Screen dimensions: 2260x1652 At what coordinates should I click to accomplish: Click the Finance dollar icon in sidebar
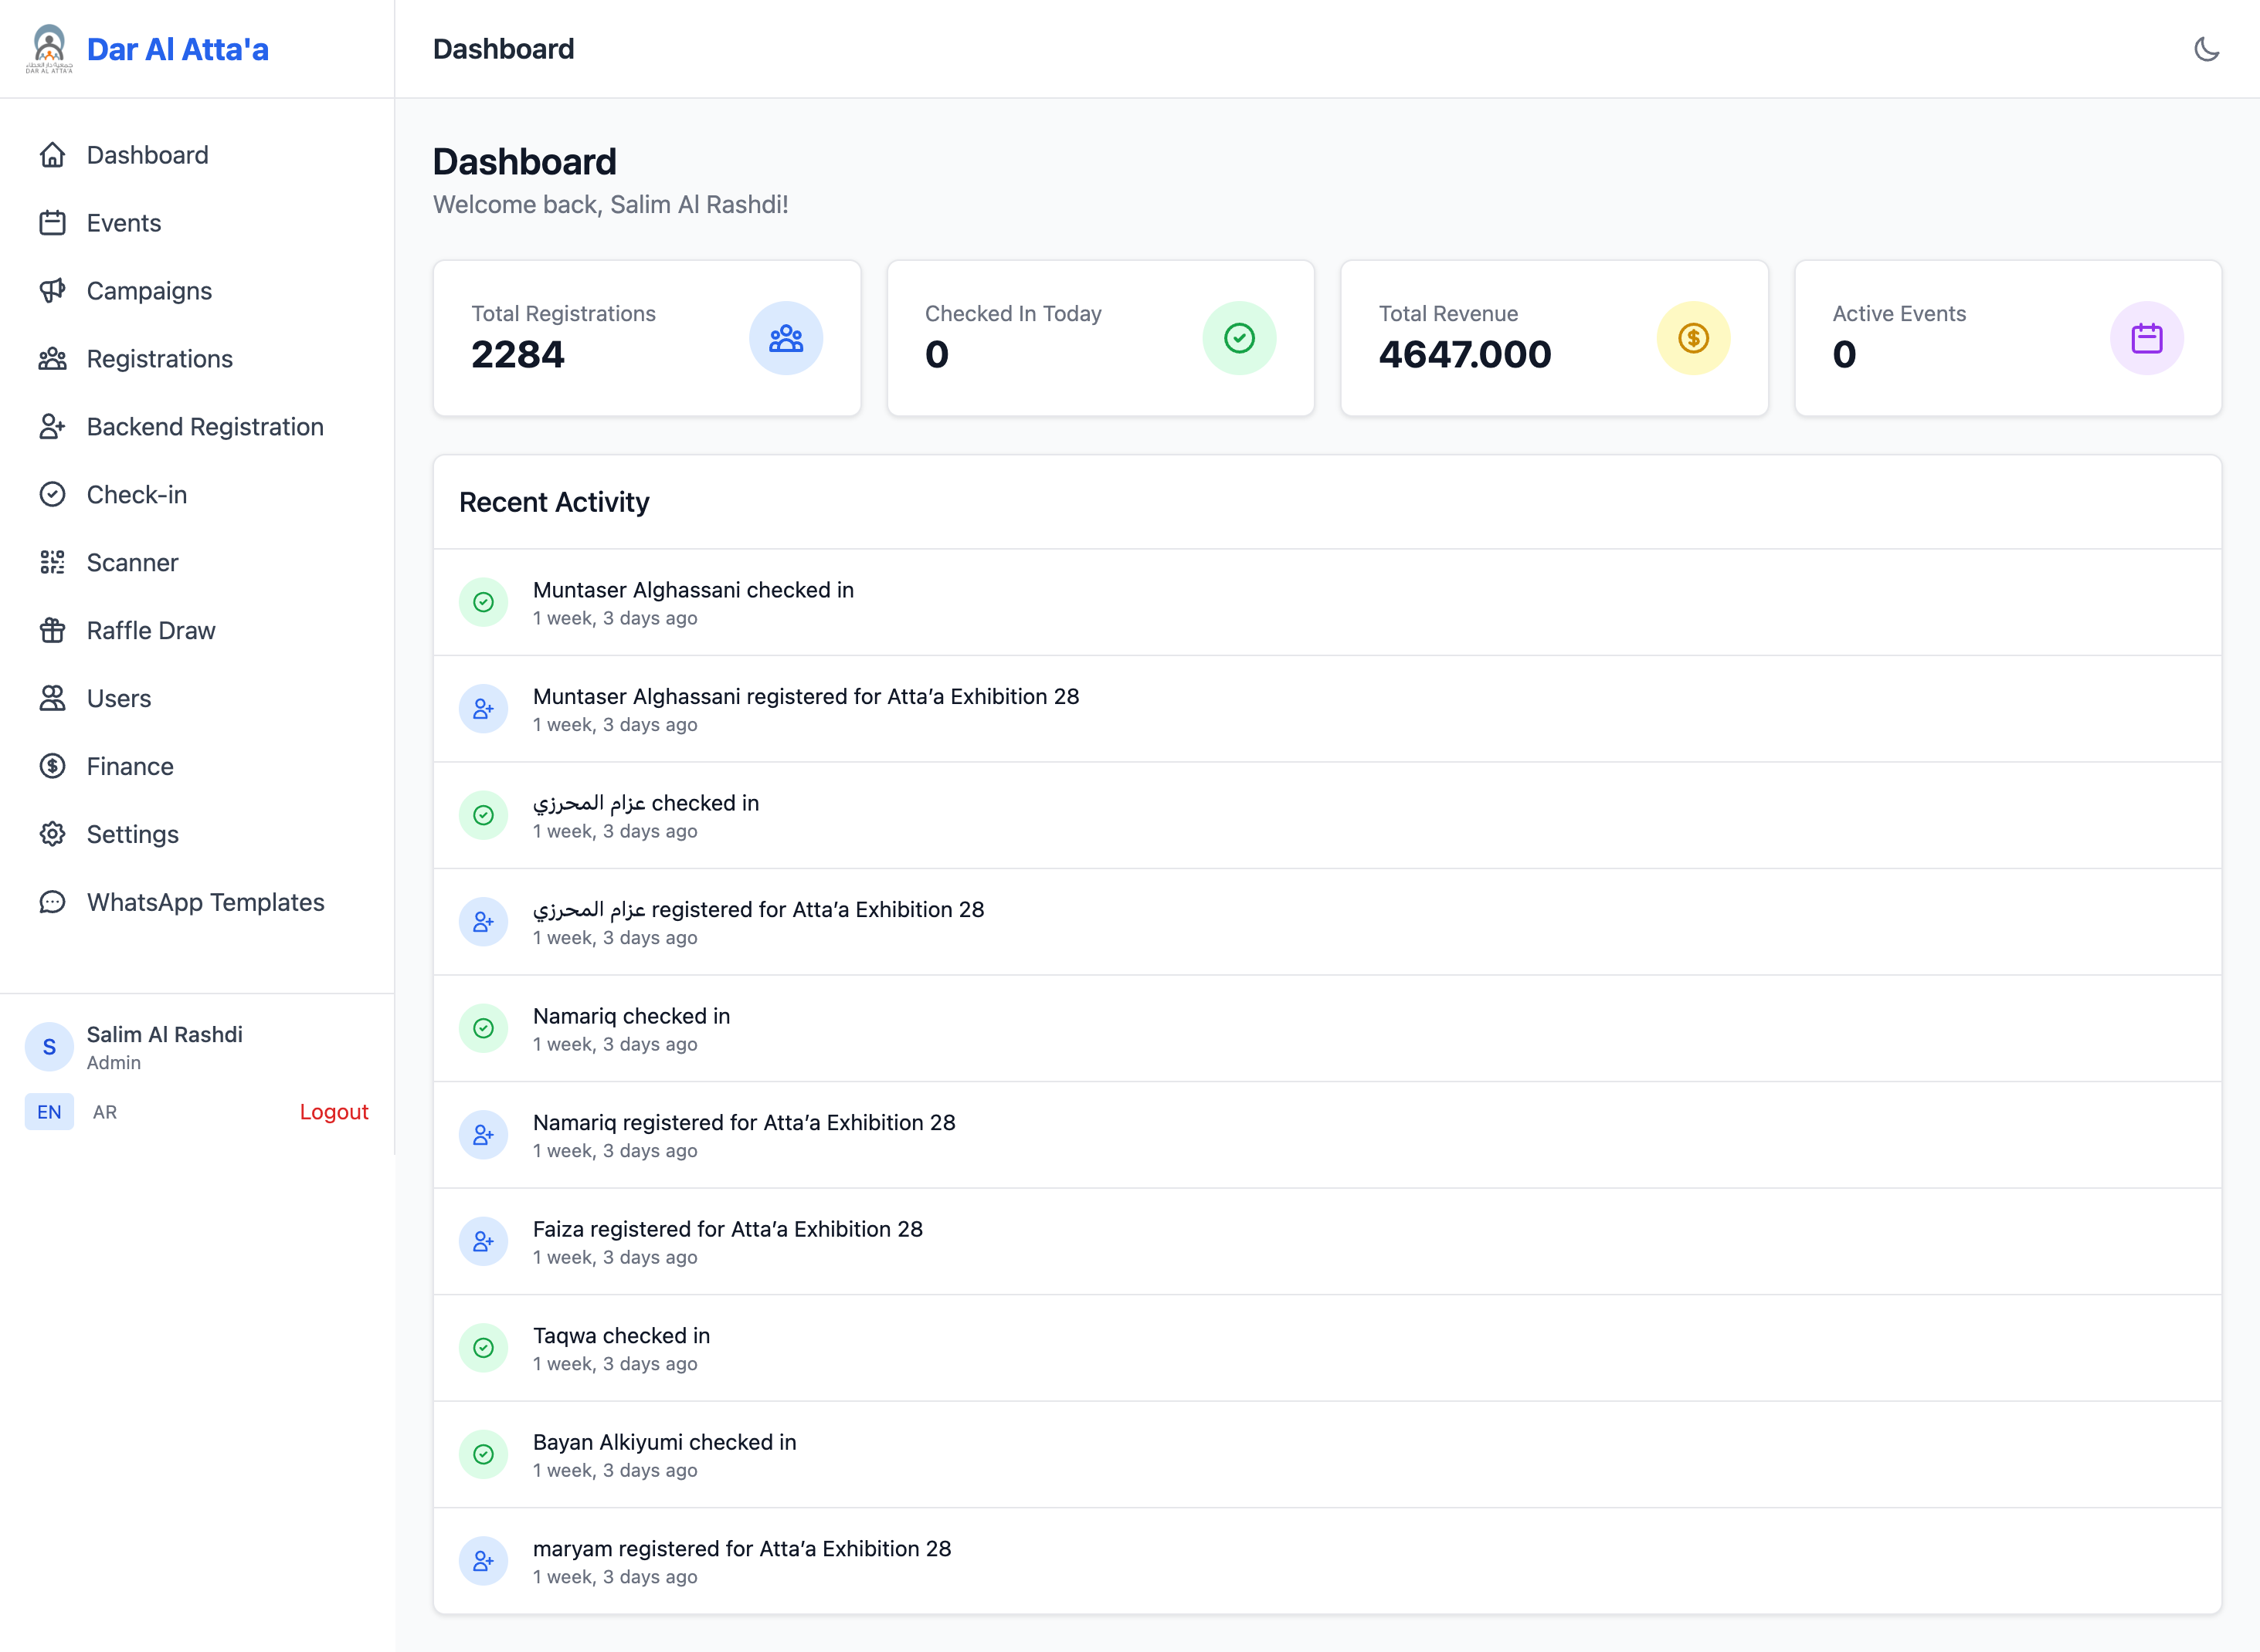[52, 766]
